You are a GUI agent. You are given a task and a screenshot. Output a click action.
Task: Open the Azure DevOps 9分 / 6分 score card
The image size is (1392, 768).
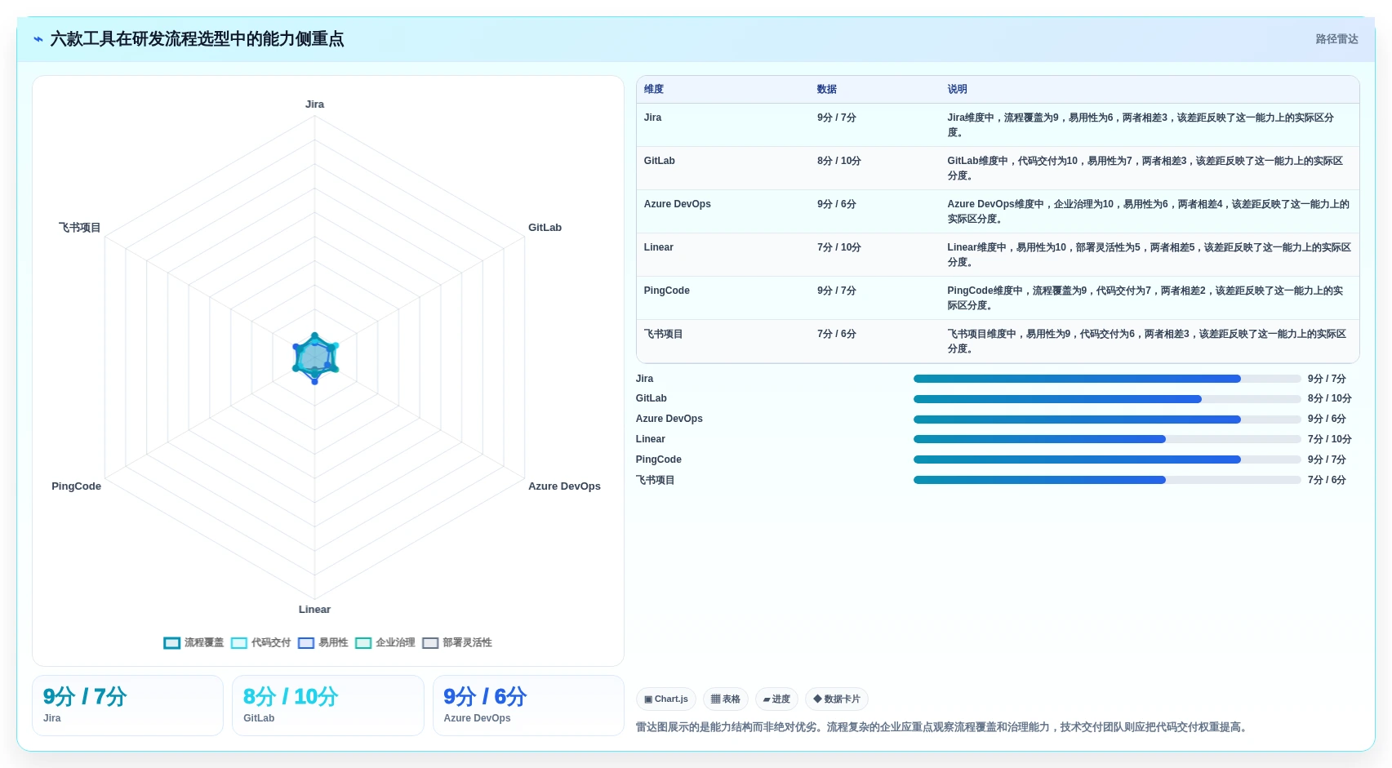528,705
